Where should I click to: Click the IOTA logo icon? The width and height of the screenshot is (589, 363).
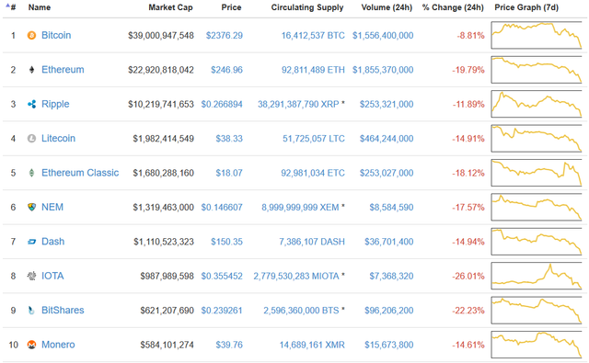pos(31,276)
